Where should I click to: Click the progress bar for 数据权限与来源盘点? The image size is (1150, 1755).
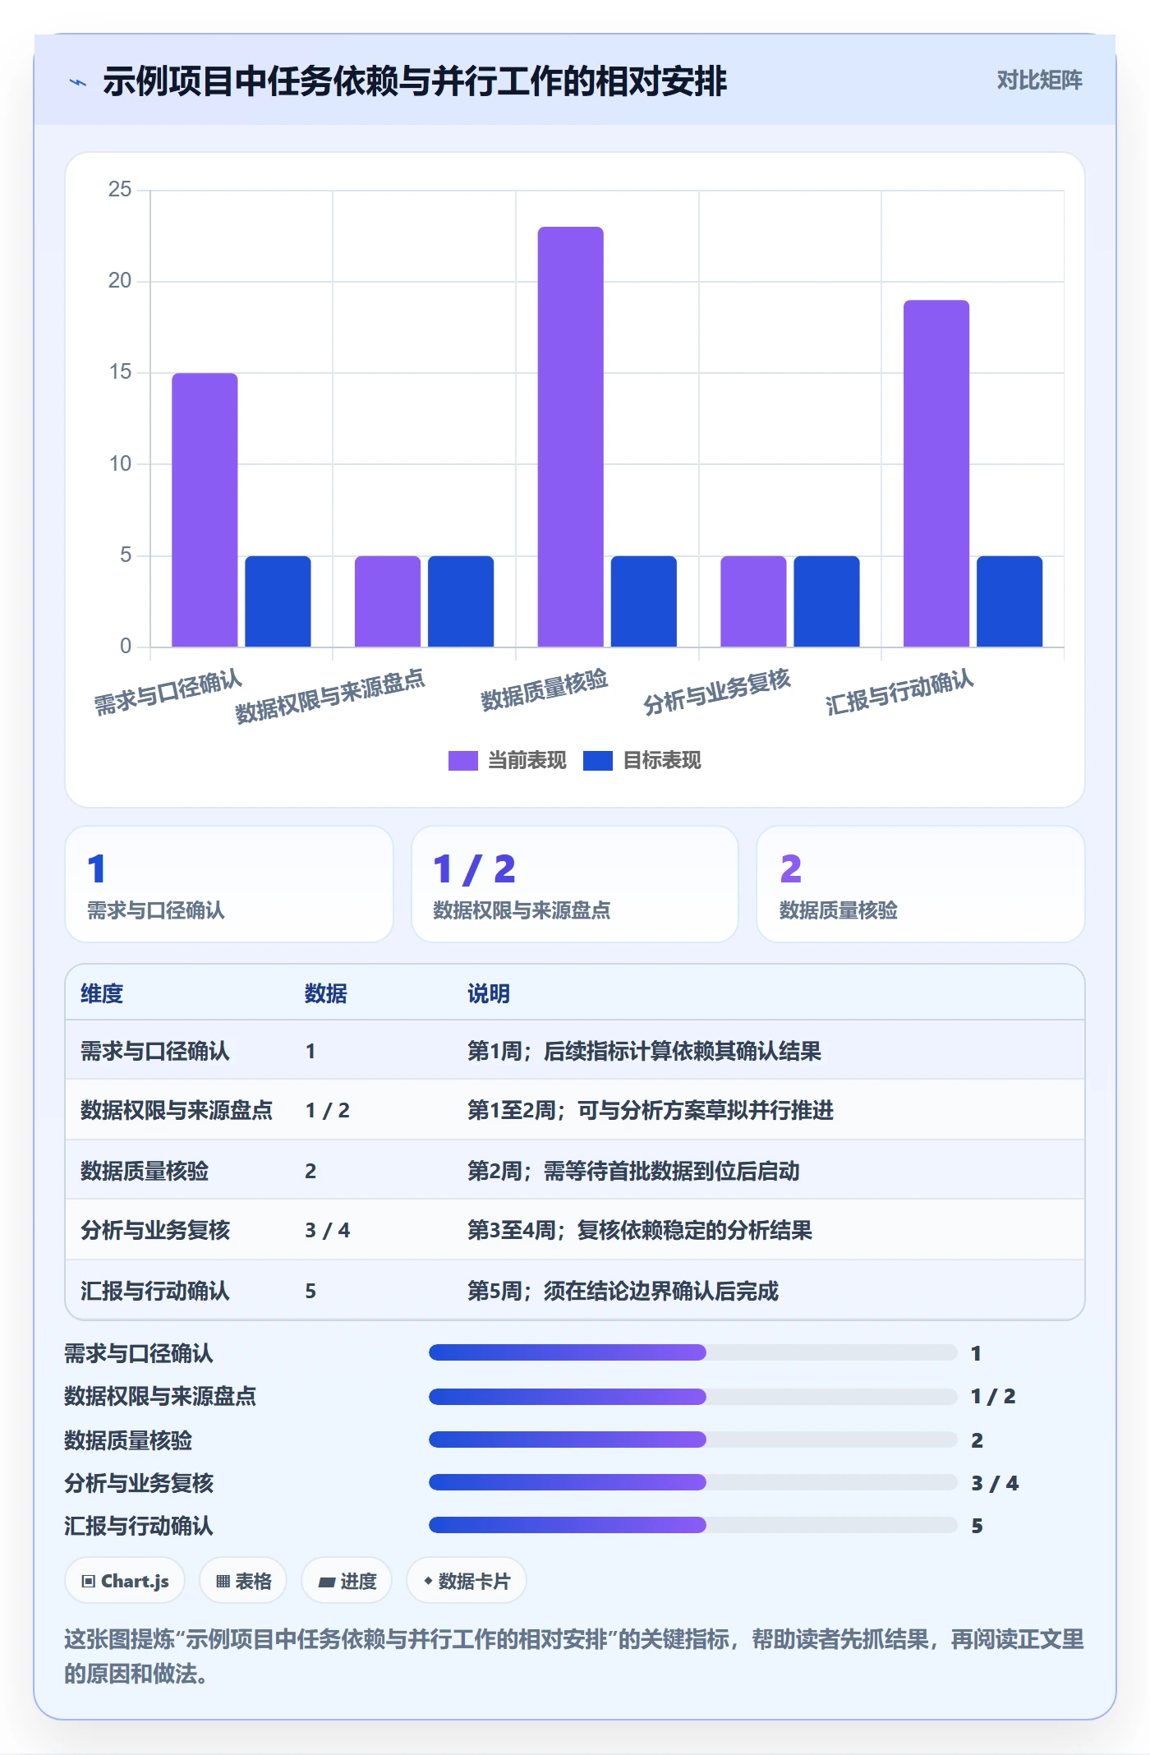(692, 1396)
